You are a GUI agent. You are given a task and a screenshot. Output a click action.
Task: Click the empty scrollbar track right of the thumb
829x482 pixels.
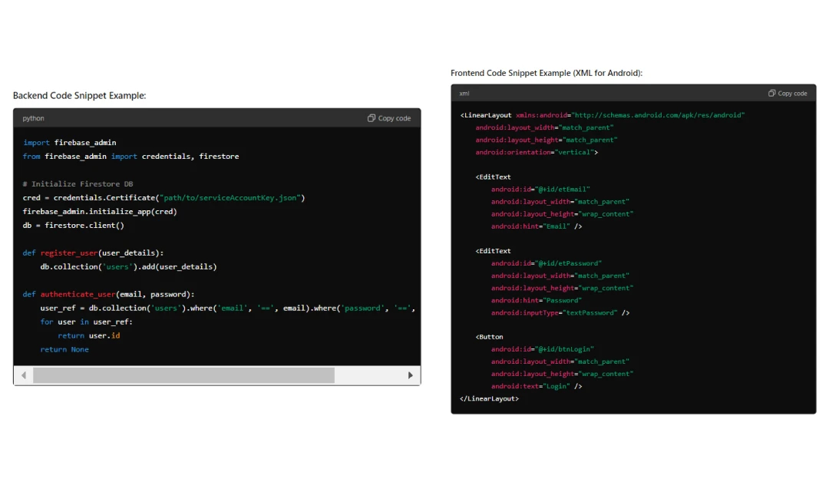368,375
